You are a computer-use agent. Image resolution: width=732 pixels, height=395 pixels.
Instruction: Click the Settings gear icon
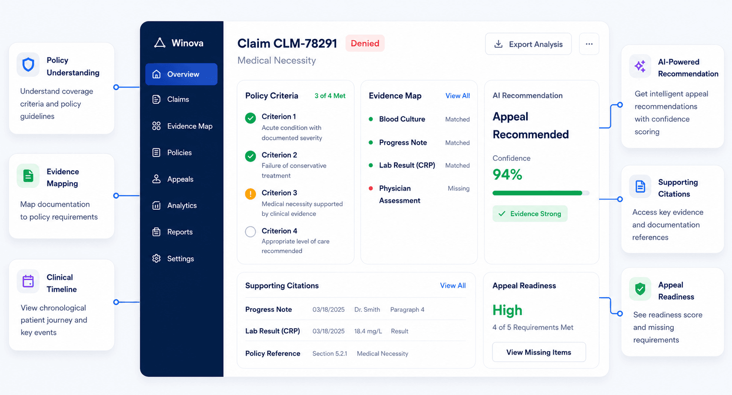[157, 259]
